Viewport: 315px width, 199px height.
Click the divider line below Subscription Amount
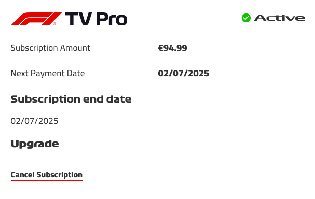pos(158,56)
